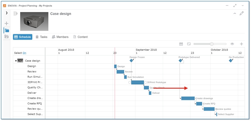This screenshot has height=121, width=251.
Task: Expand the left sidebar chevron
Action: [7, 13]
